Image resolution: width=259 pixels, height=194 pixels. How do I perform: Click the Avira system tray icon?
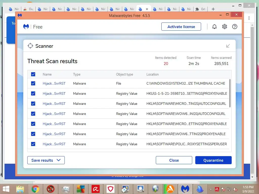pyautogui.click(x=217, y=189)
